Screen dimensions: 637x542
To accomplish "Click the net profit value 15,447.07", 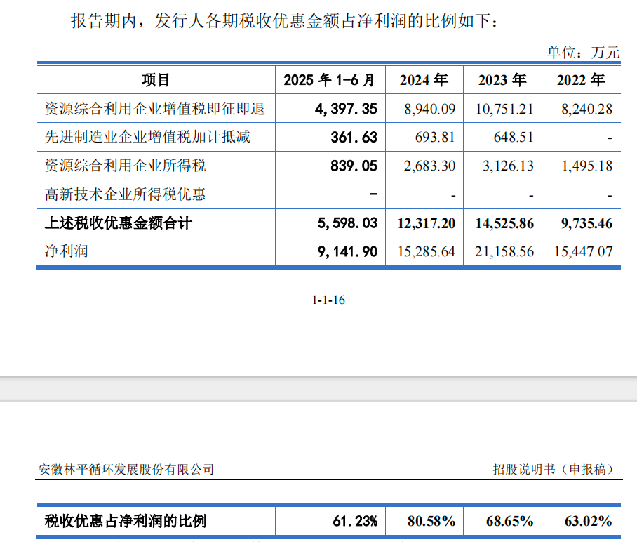I will click(584, 251).
